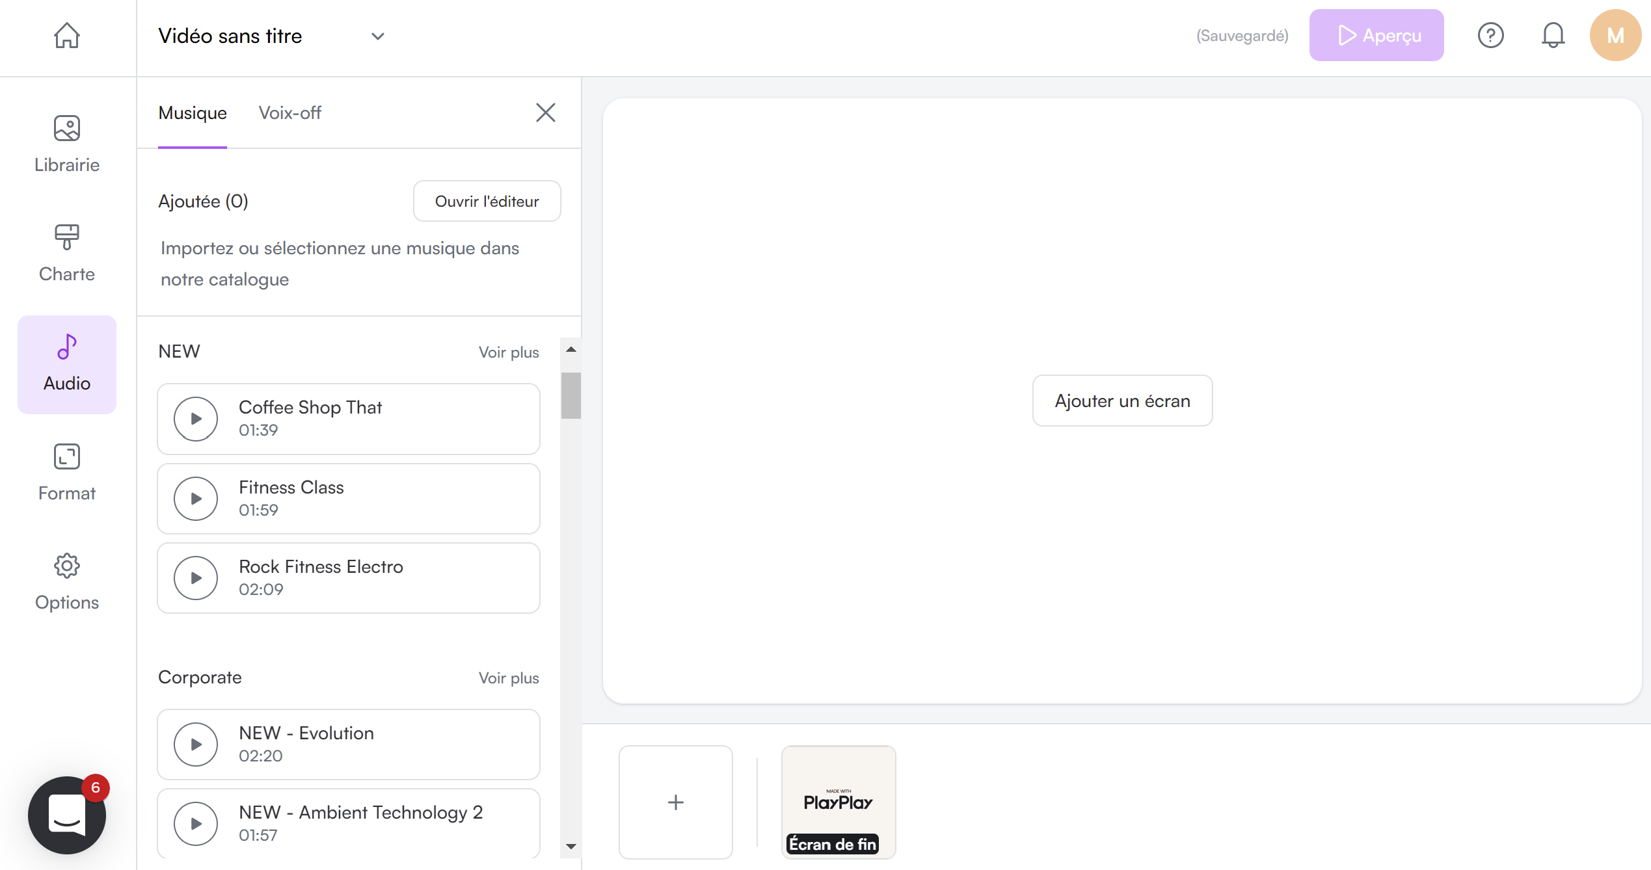Select the Musique tab
Image resolution: width=1651 pixels, height=870 pixels.
[192, 112]
